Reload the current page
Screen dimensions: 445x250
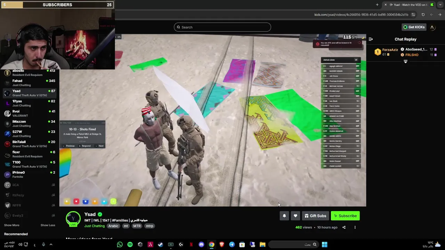tap(423, 15)
